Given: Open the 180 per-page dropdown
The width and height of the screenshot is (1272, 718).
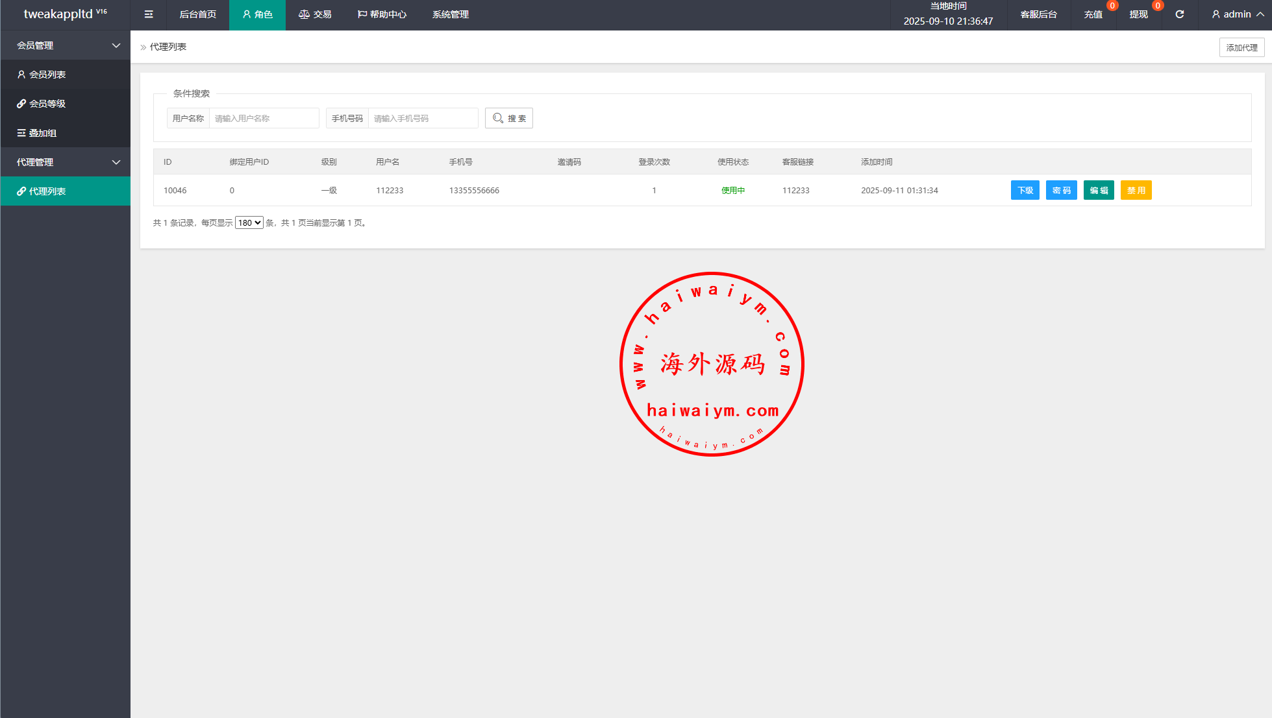Looking at the screenshot, I should pyautogui.click(x=249, y=222).
